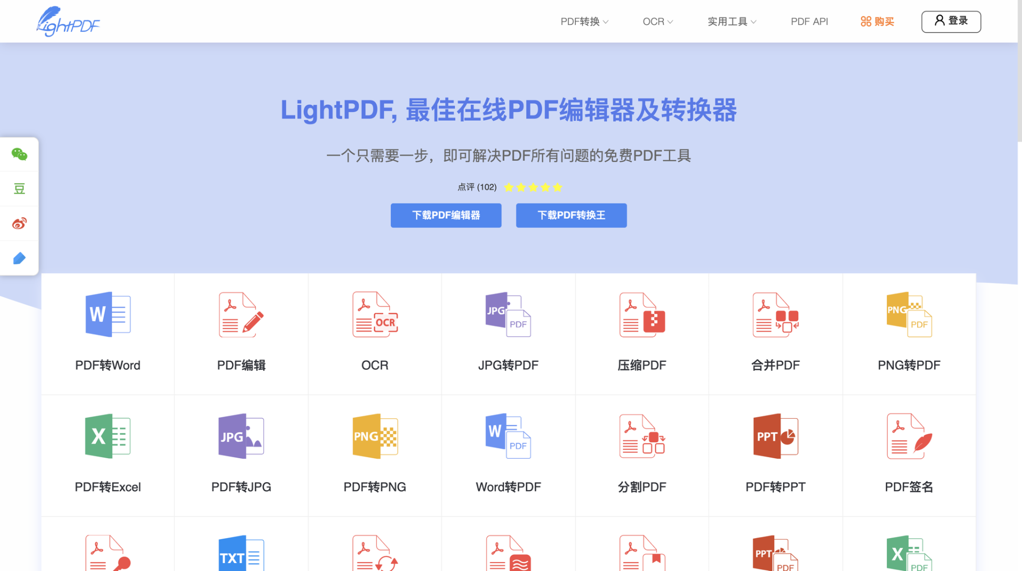Expand the PDF转换 dropdown menu
1022x571 pixels.
[584, 22]
